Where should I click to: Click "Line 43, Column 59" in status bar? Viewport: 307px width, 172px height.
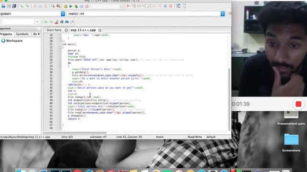[x=129, y=137]
